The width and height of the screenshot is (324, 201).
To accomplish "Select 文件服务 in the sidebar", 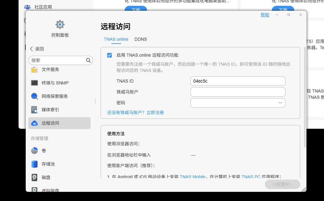I will (59, 70).
